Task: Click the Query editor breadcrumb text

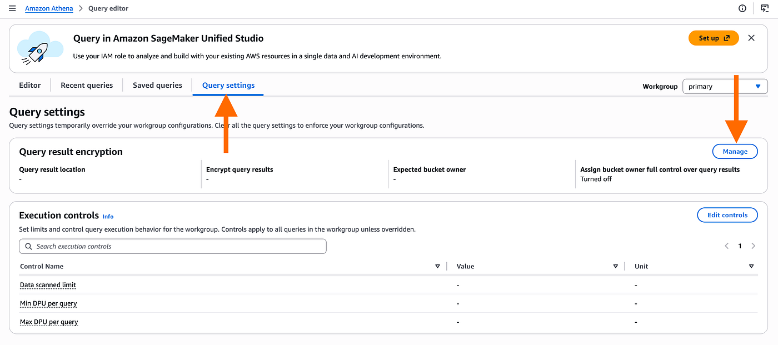Action: 108,8
